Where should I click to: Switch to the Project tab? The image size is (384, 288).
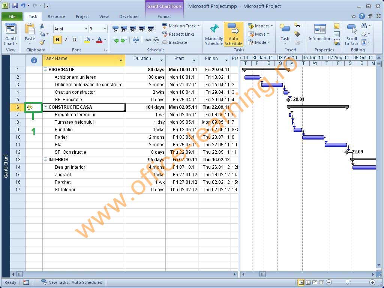(x=82, y=16)
